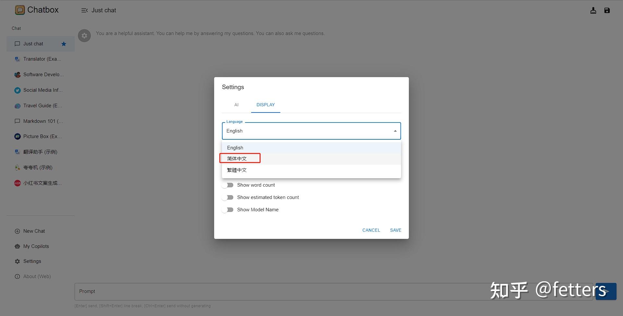Screen dimensions: 623x316
Task: Toggle Show estimated token count
Action: tap(228, 197)
